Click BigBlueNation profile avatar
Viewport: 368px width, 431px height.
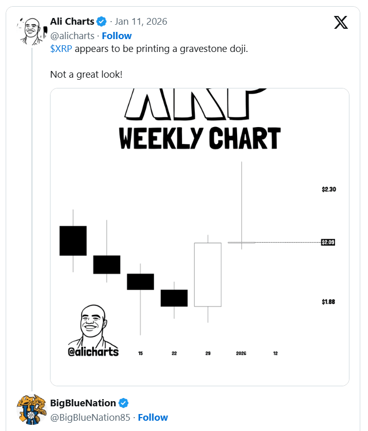point(32,409)
